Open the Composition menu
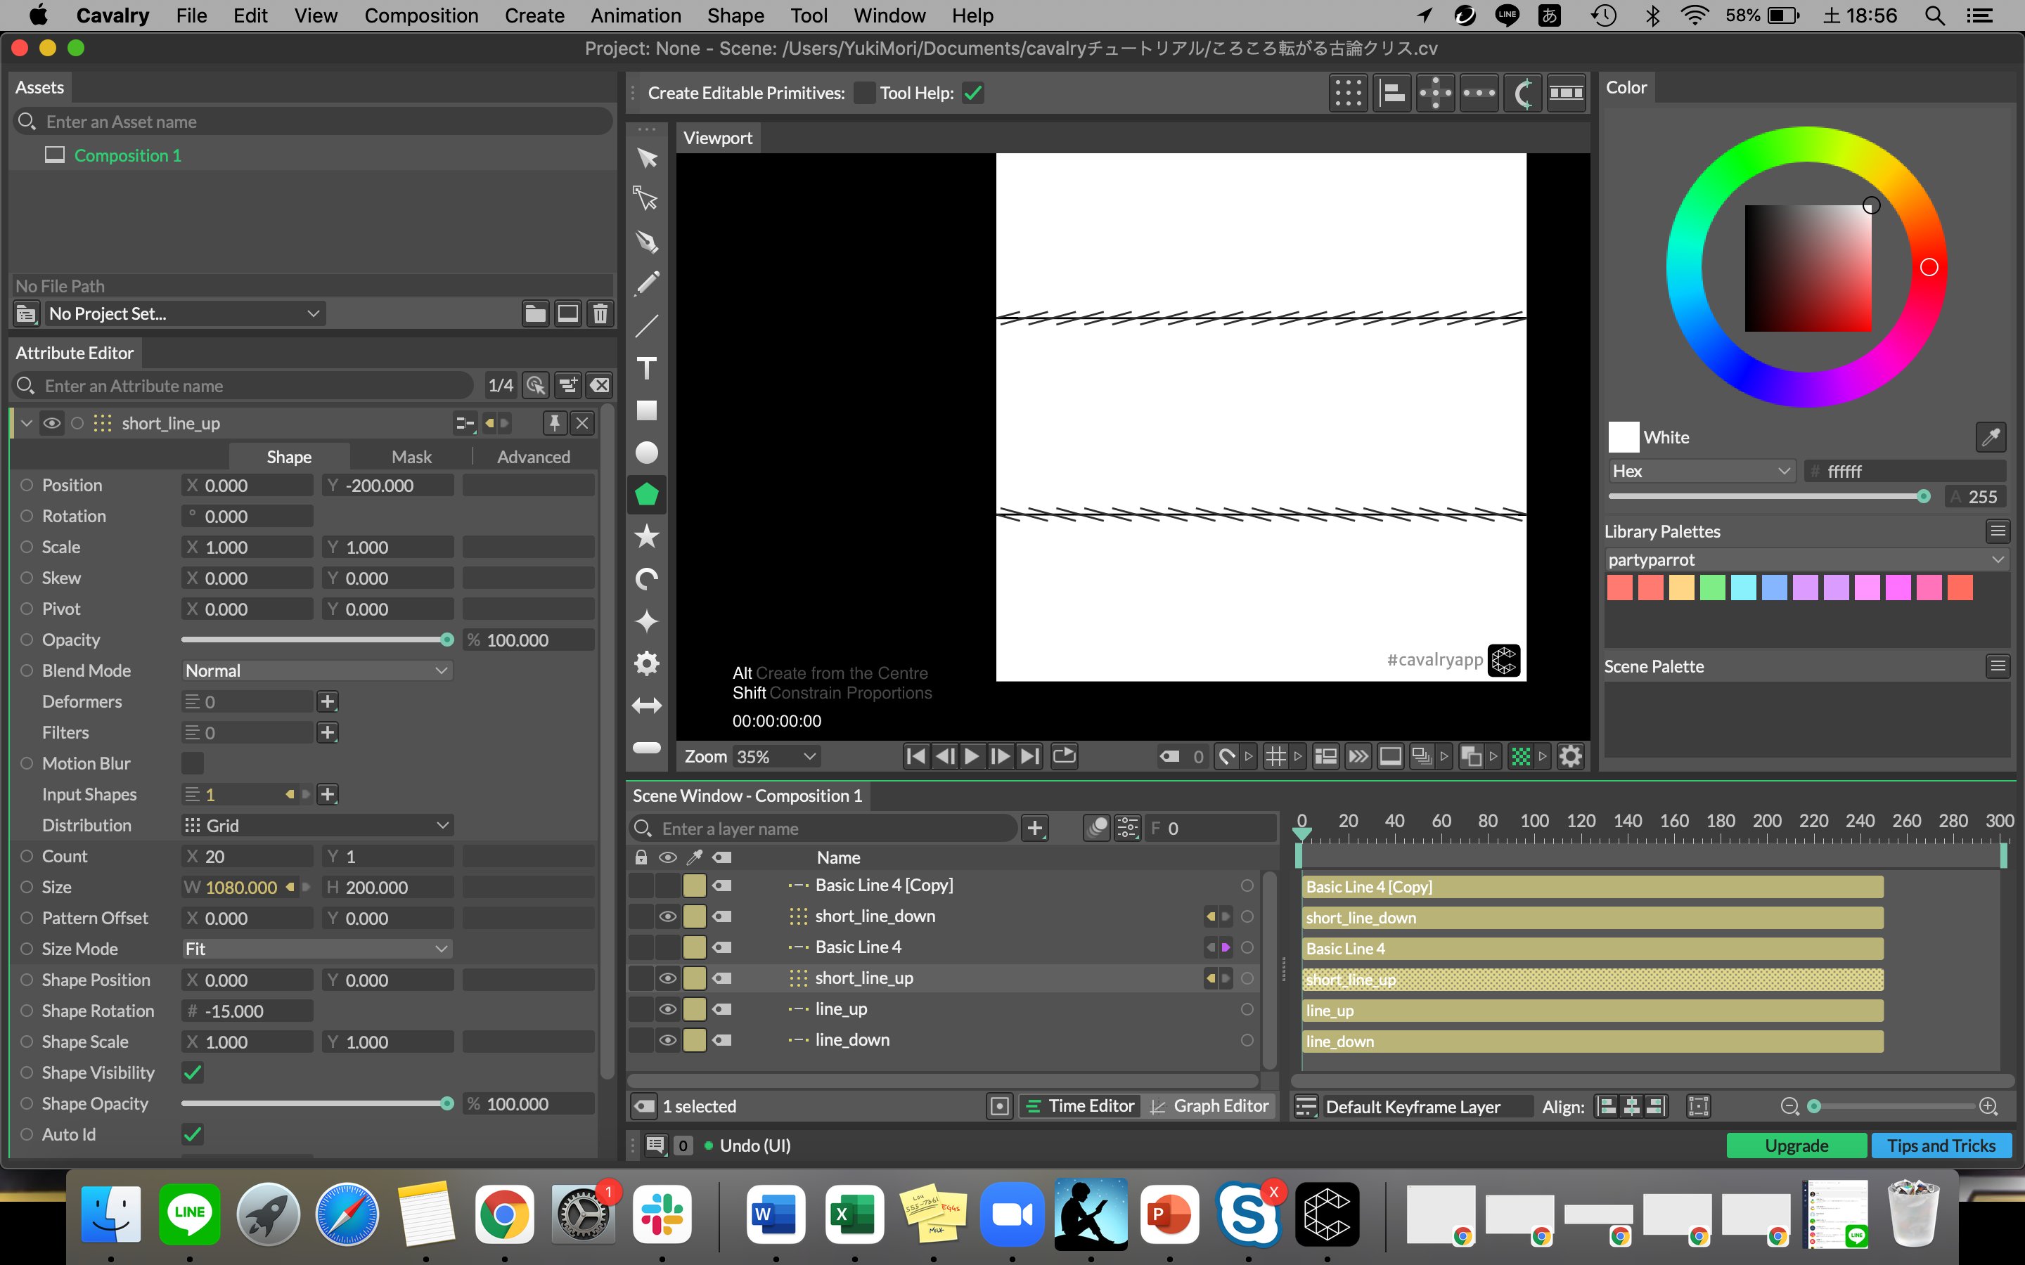 click(x=421, y=15)
